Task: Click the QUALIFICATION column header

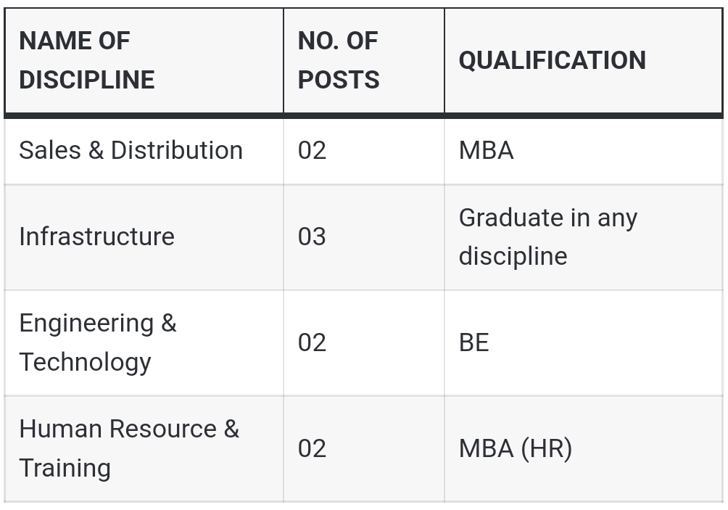Action: pyautogui.click(x=552, y=60)
